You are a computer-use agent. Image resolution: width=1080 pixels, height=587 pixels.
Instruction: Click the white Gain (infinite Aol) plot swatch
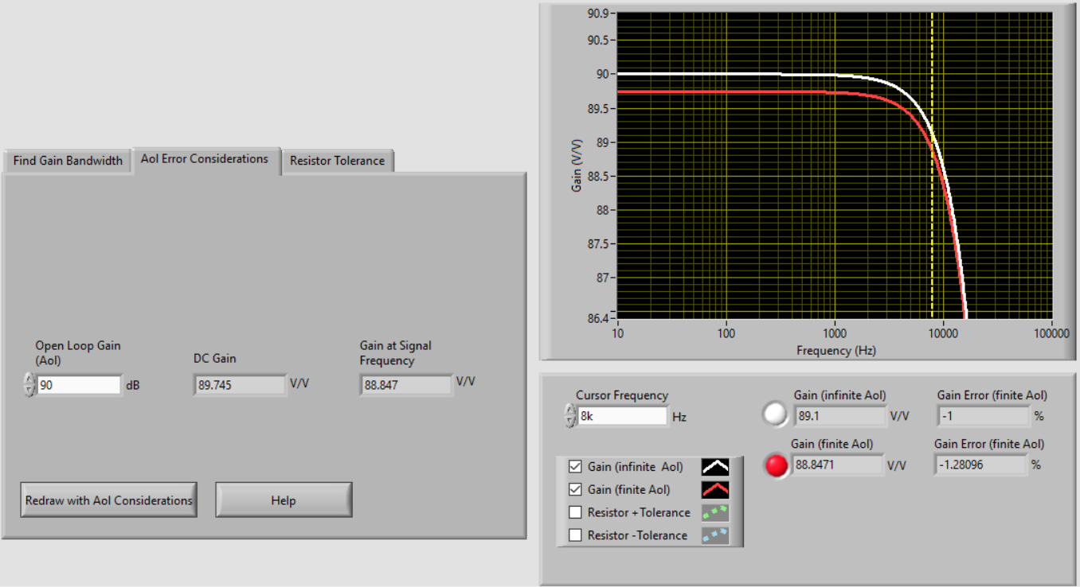[x=714, y=467]
